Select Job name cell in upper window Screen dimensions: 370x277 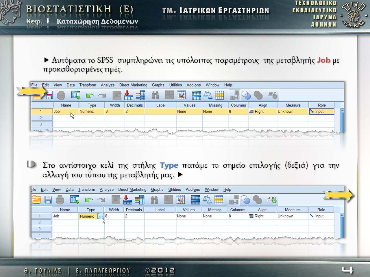tap(66, 111)
